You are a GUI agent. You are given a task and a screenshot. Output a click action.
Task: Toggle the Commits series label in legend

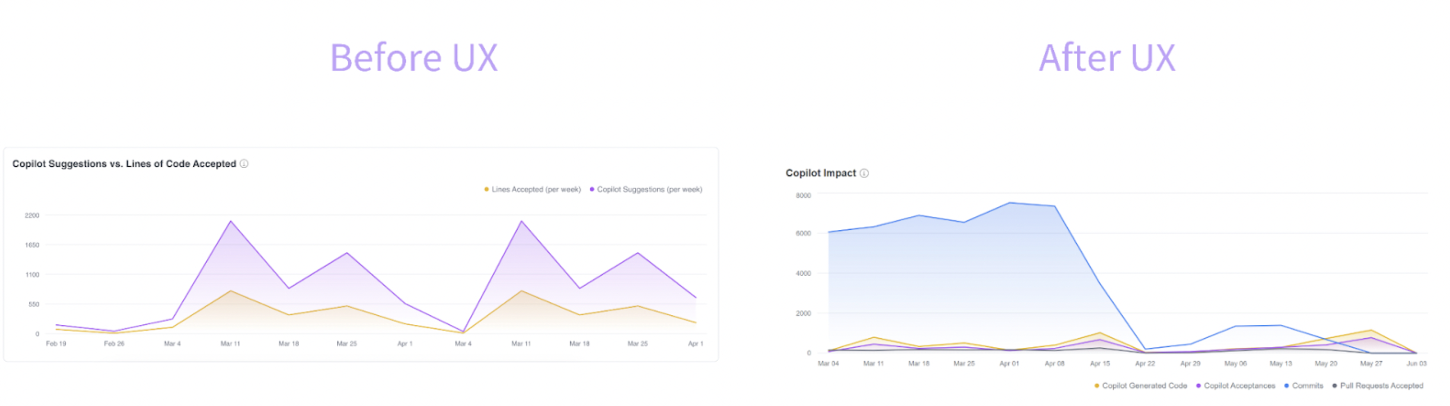click(1307, 386)
